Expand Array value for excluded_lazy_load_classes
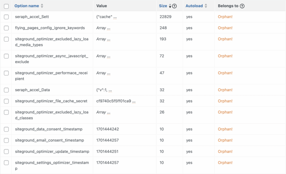286x174 pixels. (x=109, y=113)
